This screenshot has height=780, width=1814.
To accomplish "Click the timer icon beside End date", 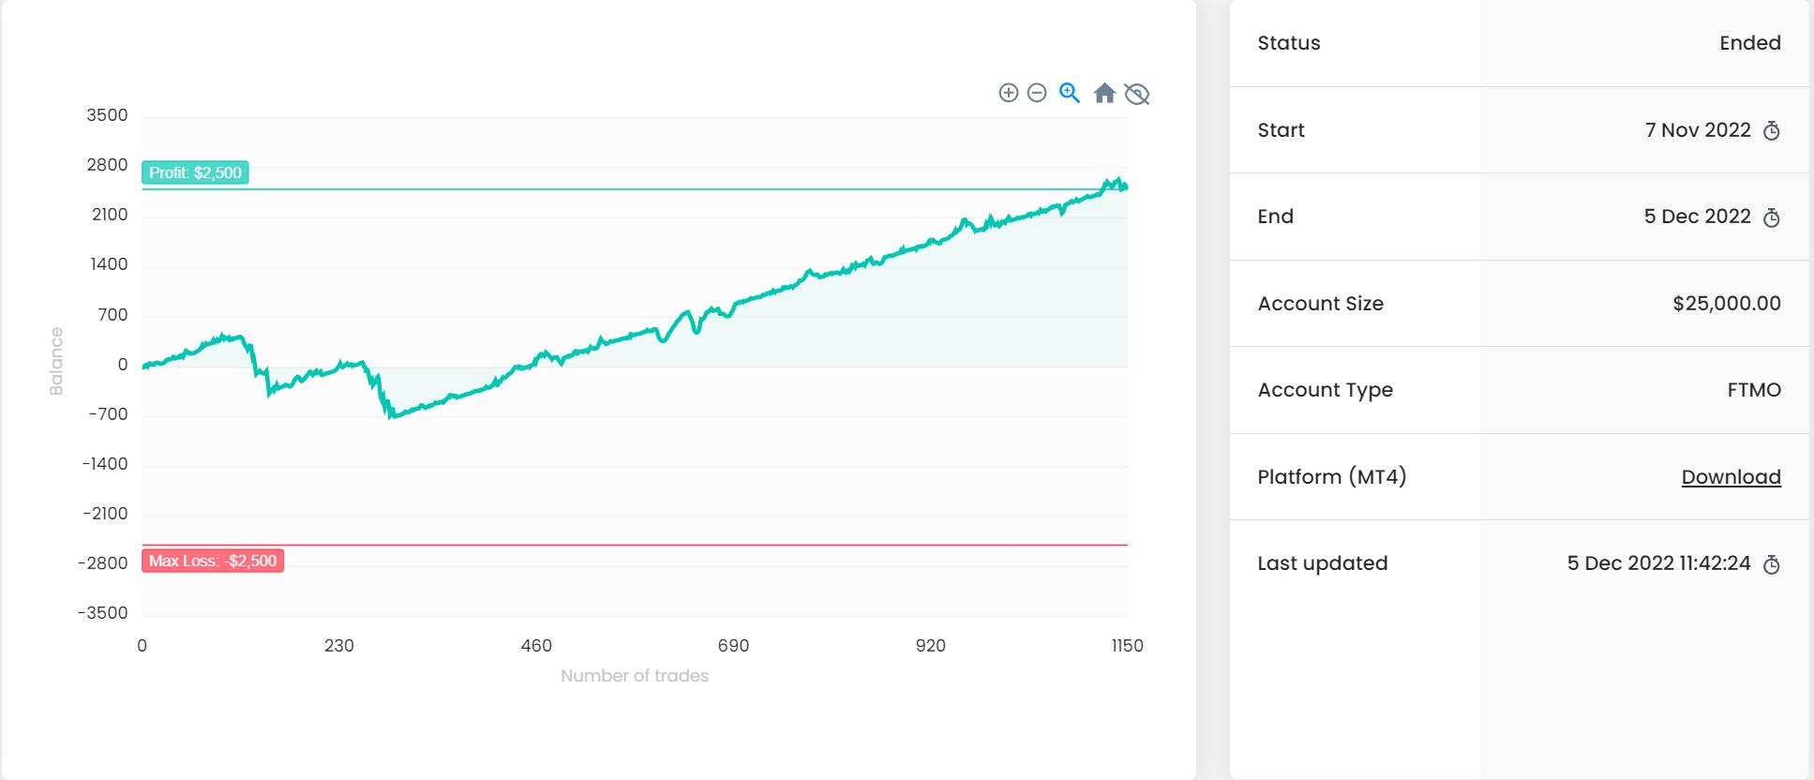I will click(x=1771, y=217).
